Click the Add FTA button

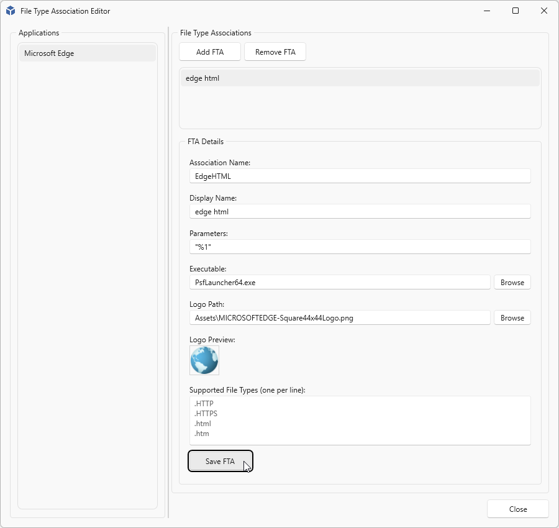click(210, 52)
